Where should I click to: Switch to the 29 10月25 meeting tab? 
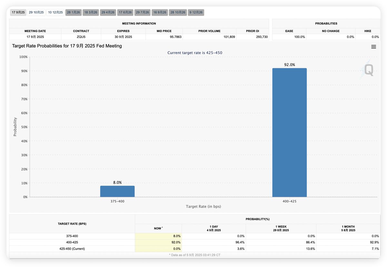36,12
